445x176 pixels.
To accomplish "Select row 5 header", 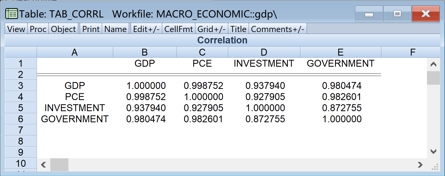I will tap(21, 108).
